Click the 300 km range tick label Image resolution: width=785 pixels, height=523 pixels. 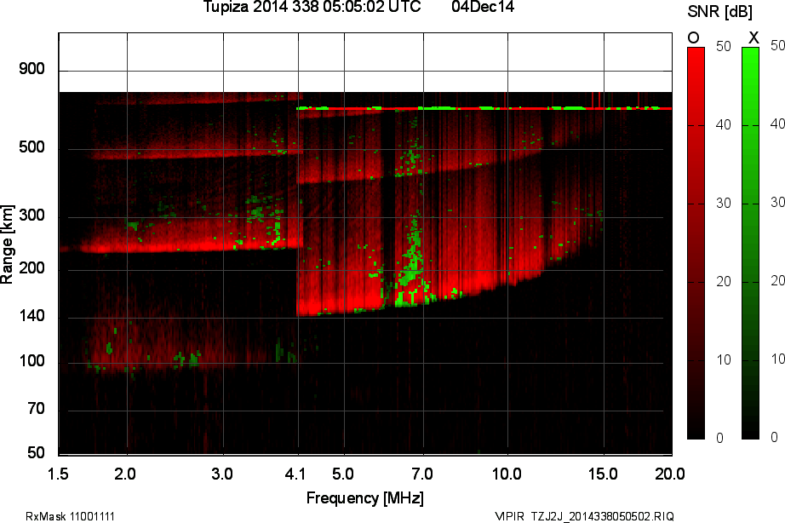tap(32, 216)
